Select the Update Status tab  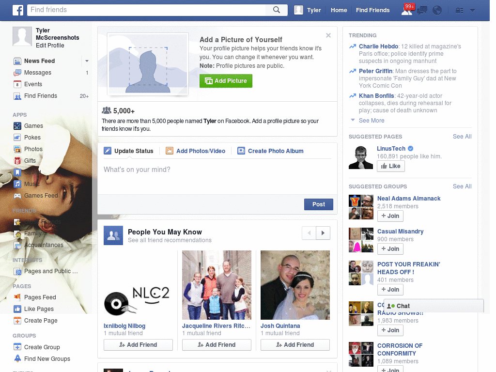tap(129, 151)
